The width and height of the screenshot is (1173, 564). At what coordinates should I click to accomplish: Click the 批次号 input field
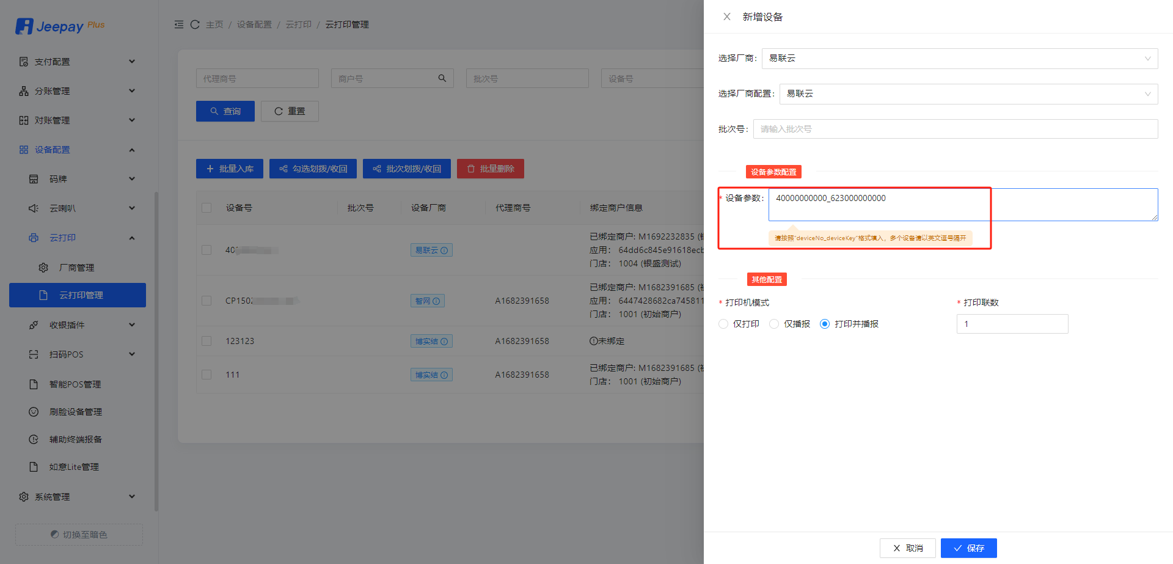955,129
